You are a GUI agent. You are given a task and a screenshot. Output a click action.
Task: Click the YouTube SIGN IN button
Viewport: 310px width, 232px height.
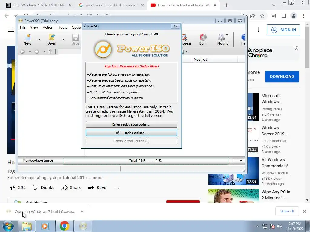point(283,30)
